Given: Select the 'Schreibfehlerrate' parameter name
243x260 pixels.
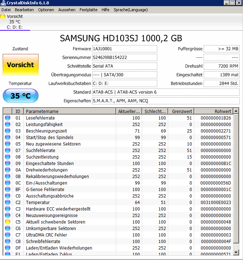Looking at the screenshot, I should (x=43, y=242).
